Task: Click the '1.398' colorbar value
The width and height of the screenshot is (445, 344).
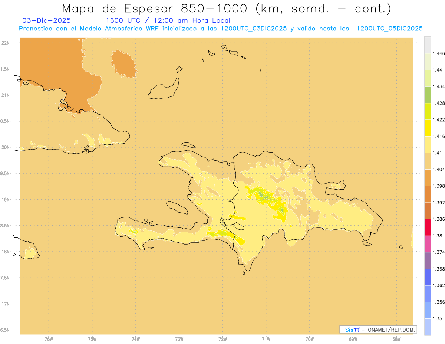Action: pyautogui.click(x=439, y=186)
